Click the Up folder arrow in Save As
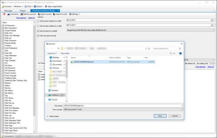This screenshot has width=217, height=138. (x=59, y=48)
